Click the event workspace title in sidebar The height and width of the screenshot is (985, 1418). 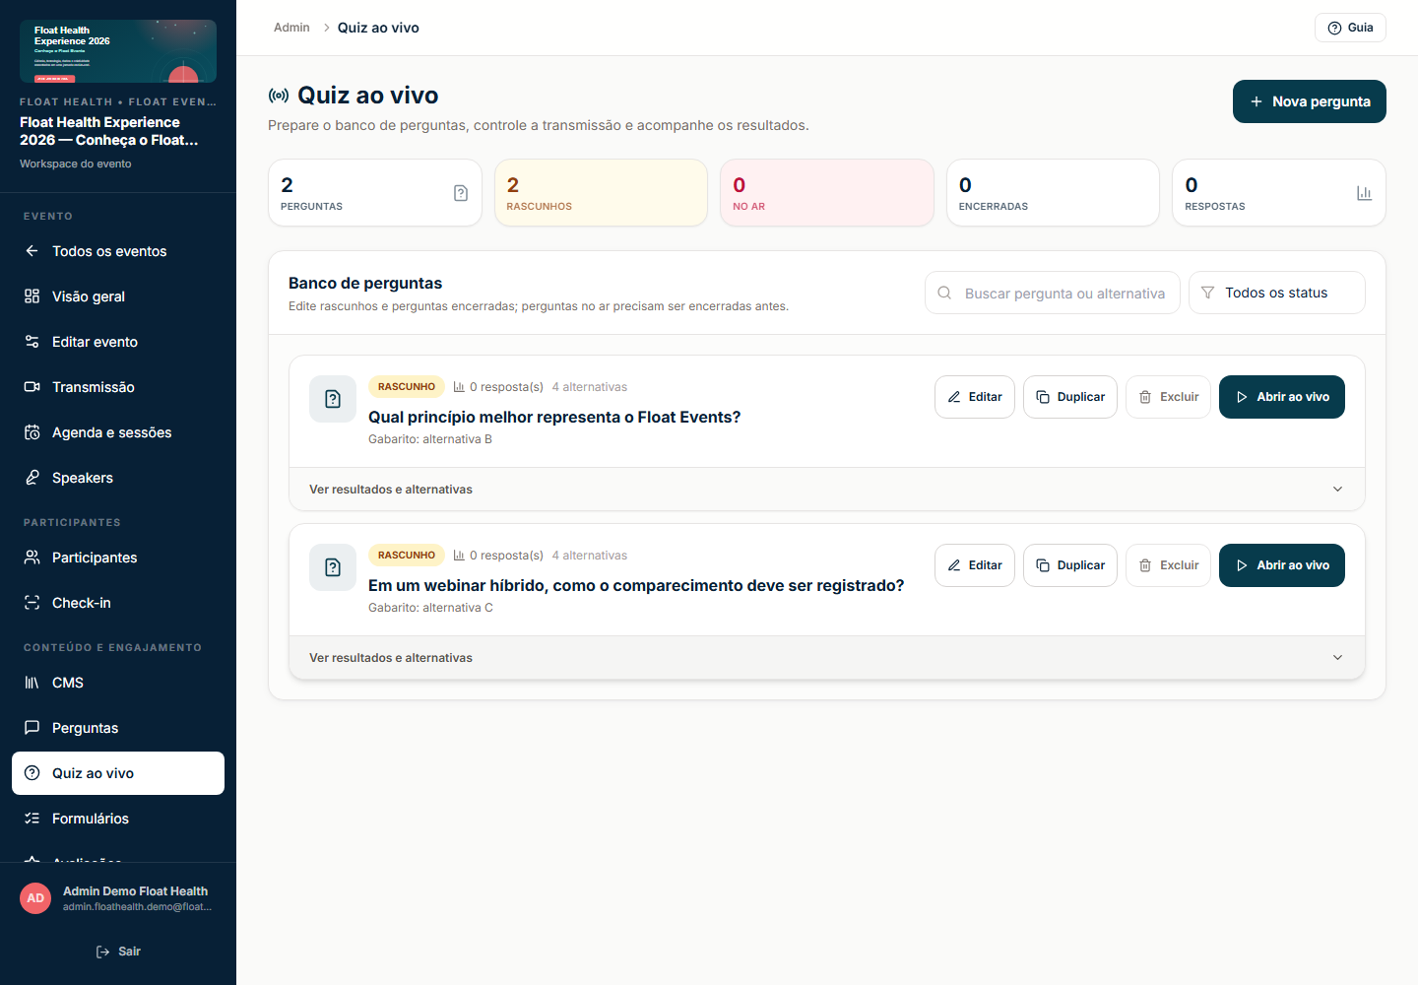click(109, 131)
